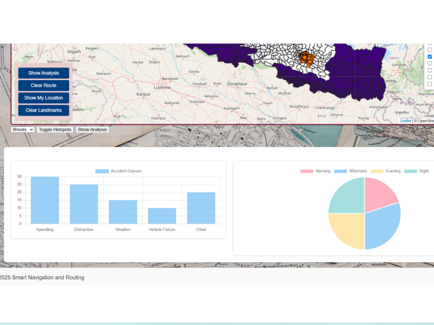Toggle the Evening legend item
434x325 pixels.
385,171
